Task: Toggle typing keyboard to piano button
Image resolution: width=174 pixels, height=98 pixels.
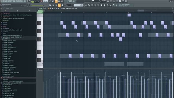Action: pos(50,5)
